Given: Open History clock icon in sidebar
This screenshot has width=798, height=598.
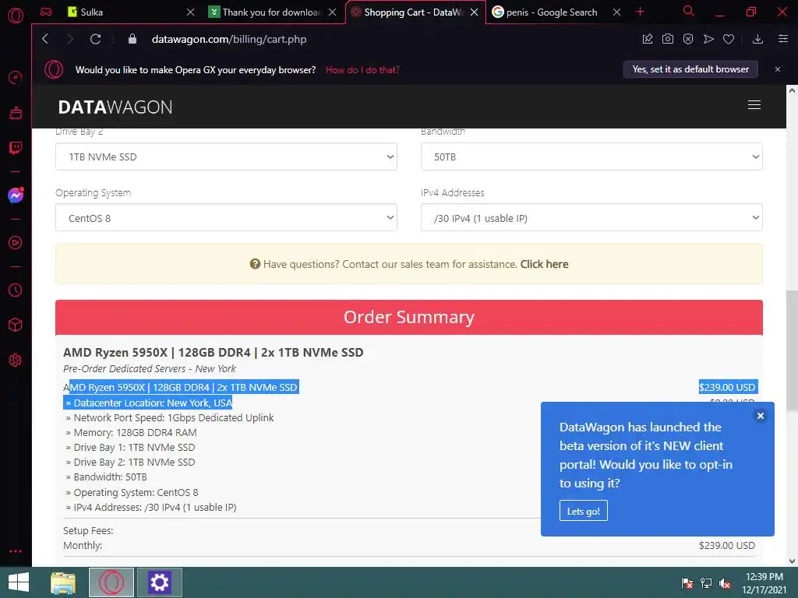Looking at the screenshot, I should pos(16,290).
